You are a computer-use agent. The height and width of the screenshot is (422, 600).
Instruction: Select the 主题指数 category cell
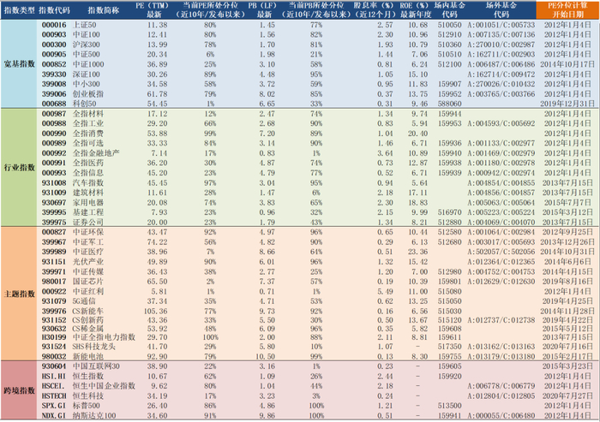point(20,294)
